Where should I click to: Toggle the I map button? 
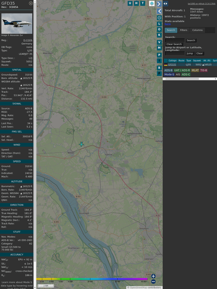159,61
